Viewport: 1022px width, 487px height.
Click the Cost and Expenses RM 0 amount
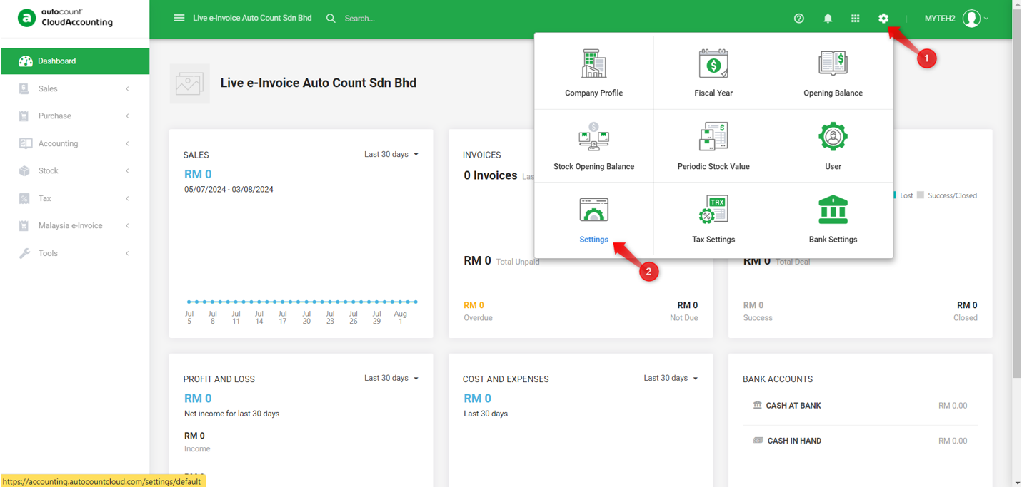[477, 399]
